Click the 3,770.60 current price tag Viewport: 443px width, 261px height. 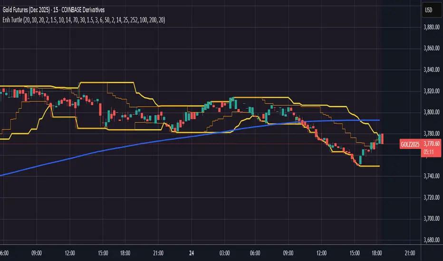pyautogui.click(x=431, y=144)
